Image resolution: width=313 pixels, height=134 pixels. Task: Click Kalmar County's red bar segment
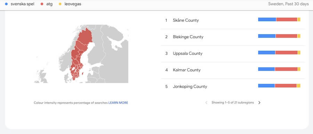[286, 69]
